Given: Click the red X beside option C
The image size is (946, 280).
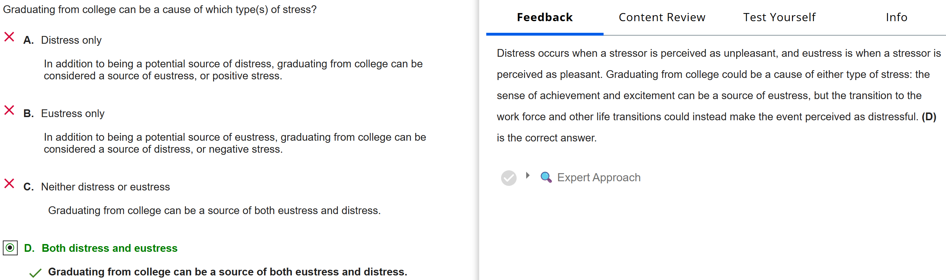Looking at the screenshot, I should (9, 184).
